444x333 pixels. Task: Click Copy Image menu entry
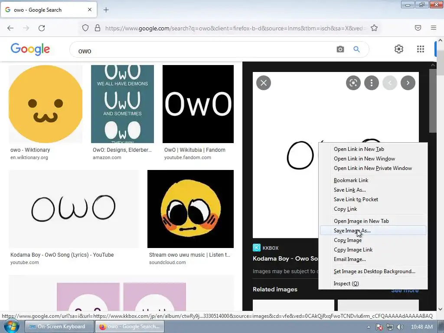373,240
